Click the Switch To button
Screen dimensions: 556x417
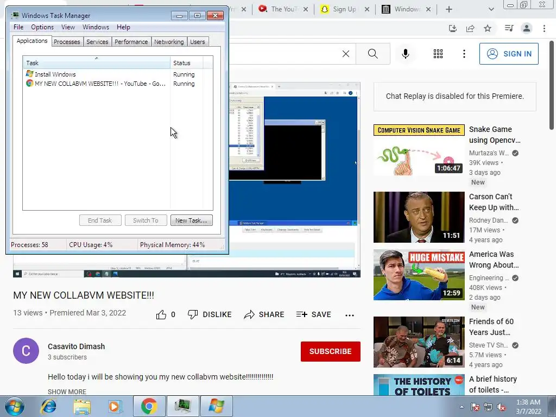(146, 220)
